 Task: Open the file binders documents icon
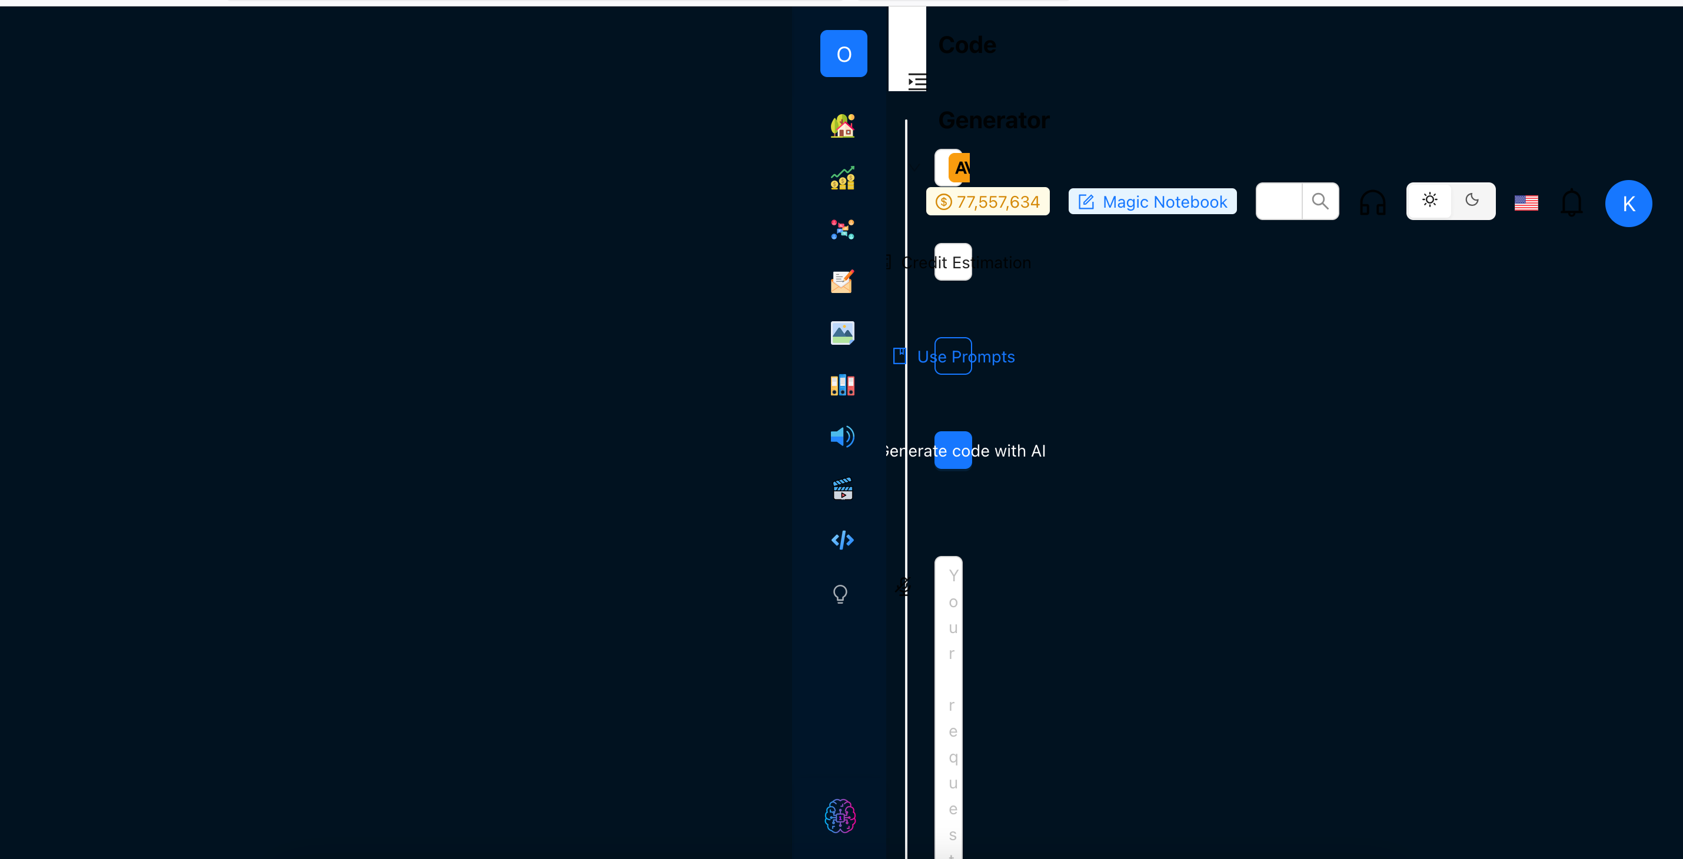click(x=842, y=385)
